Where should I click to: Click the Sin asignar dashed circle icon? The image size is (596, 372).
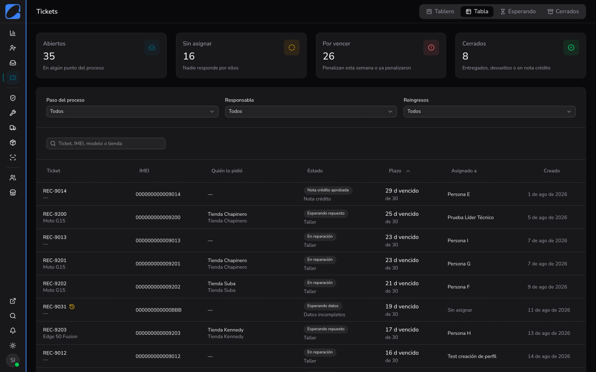coord(292,48)
